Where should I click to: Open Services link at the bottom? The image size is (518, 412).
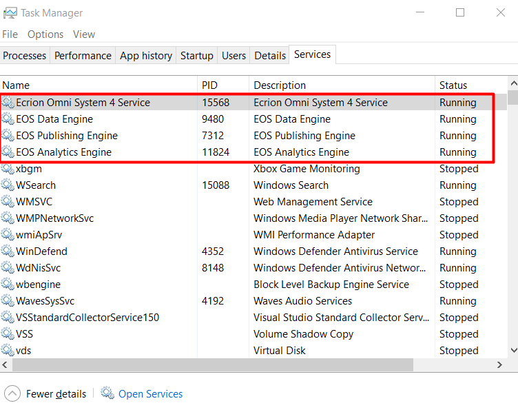pyautogui.click(x=150, y=394)
